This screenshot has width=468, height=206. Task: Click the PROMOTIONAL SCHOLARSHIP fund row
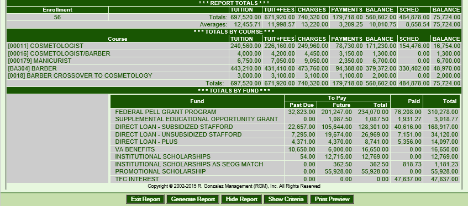point(286,171)
